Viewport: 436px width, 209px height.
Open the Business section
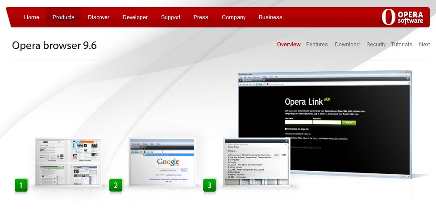270,17
